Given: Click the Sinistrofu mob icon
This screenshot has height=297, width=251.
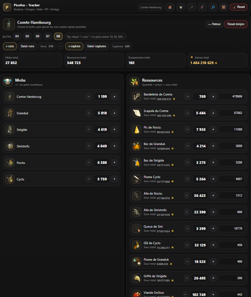Looking at the screenshot, I should click(x=10, y=146).
